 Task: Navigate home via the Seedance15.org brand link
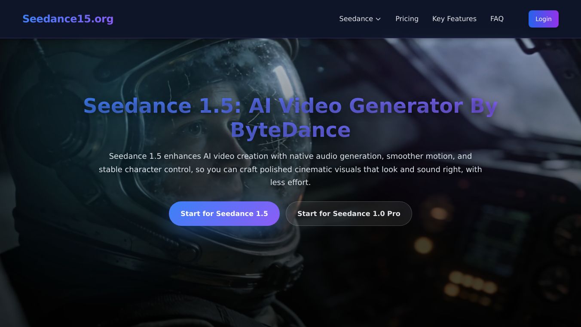(68, 19)
